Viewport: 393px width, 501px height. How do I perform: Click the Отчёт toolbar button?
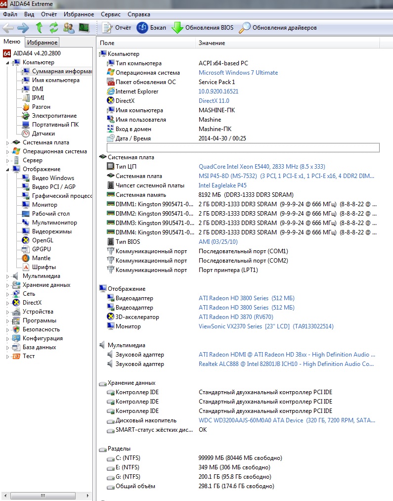point(117,28)
